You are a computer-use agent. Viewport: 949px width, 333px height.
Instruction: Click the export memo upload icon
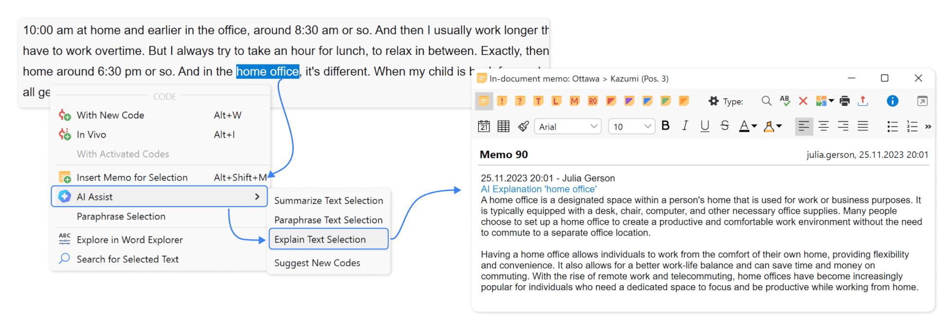[x=863, y=101]
